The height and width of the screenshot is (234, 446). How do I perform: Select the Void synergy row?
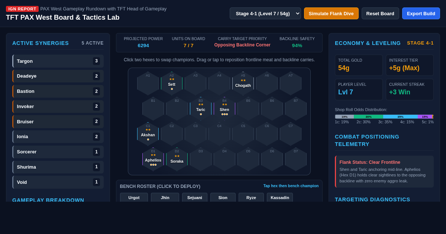tap(58, 182)
